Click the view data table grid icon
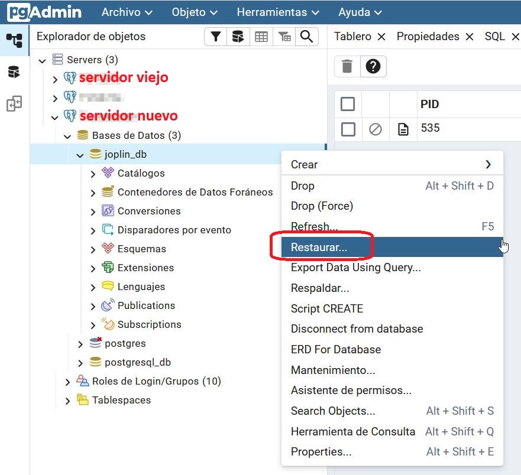 click(261, 37)
